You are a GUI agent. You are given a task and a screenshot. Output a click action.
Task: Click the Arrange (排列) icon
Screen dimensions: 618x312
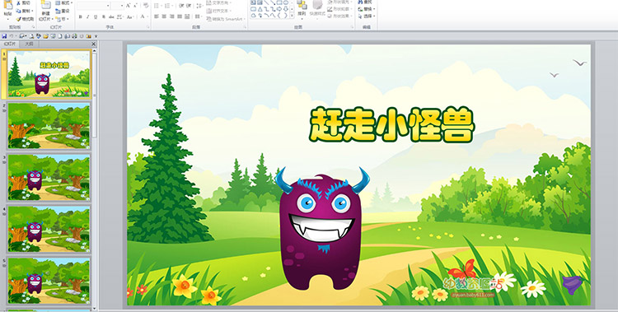coord(302,5)
